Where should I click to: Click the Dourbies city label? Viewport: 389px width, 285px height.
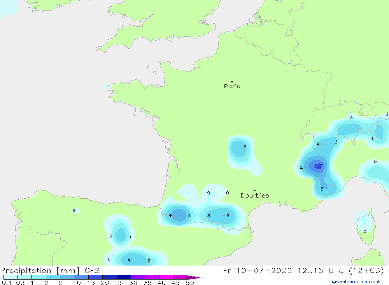[255, 196]
